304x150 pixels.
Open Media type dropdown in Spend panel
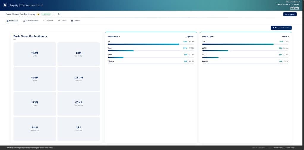pos(114,36)
